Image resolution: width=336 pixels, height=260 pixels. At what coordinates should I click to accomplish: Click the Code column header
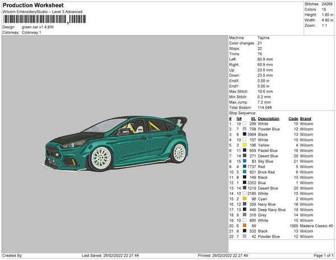coord(293,118)
